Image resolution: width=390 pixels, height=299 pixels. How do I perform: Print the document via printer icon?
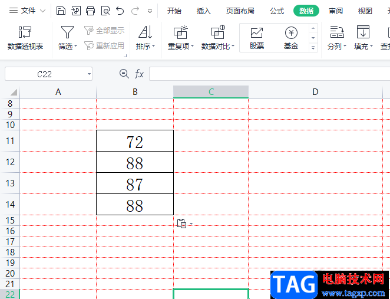tap(90, 11)
